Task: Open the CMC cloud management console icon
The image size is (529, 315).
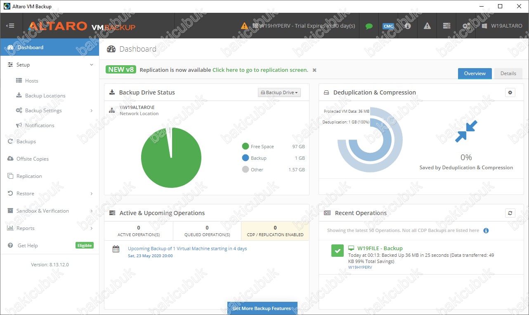Action: pos(388,26)
